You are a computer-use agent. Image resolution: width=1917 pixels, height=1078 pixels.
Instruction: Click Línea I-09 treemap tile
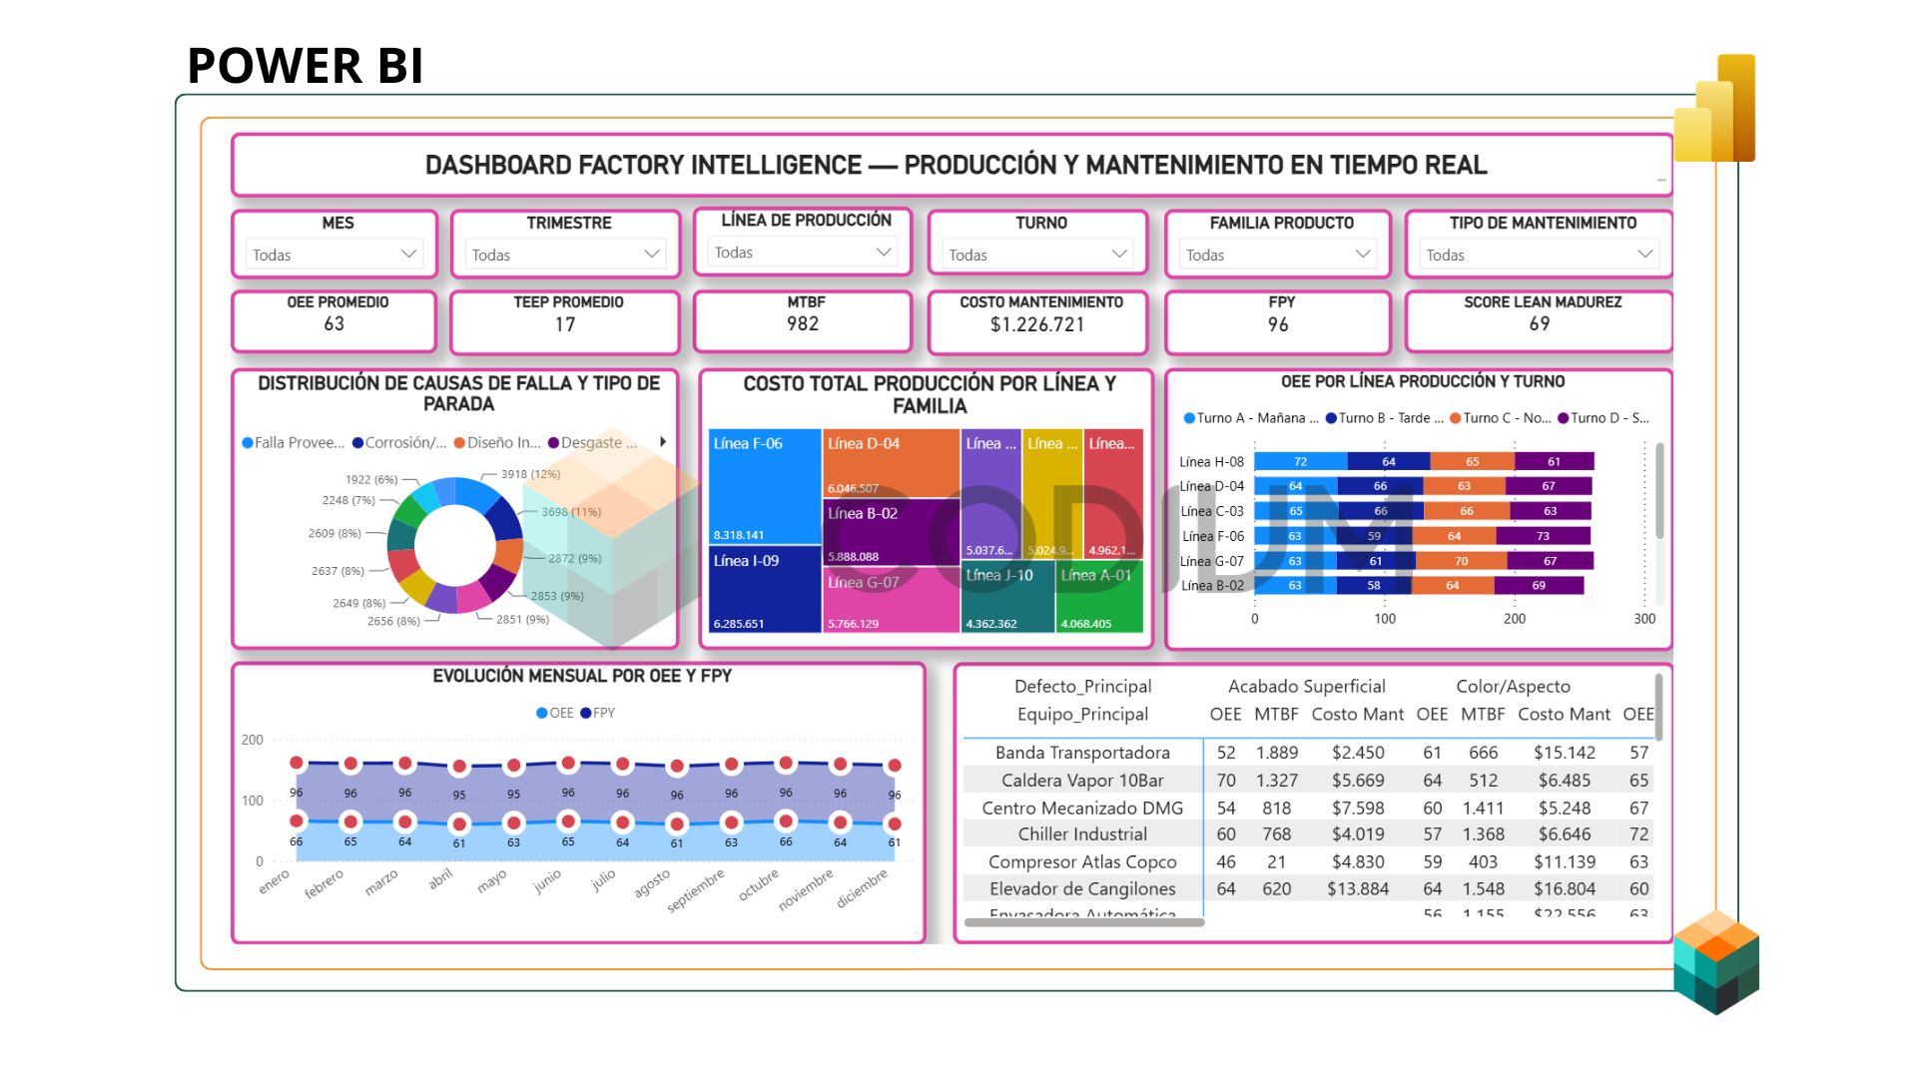click(x=765, y=589)
